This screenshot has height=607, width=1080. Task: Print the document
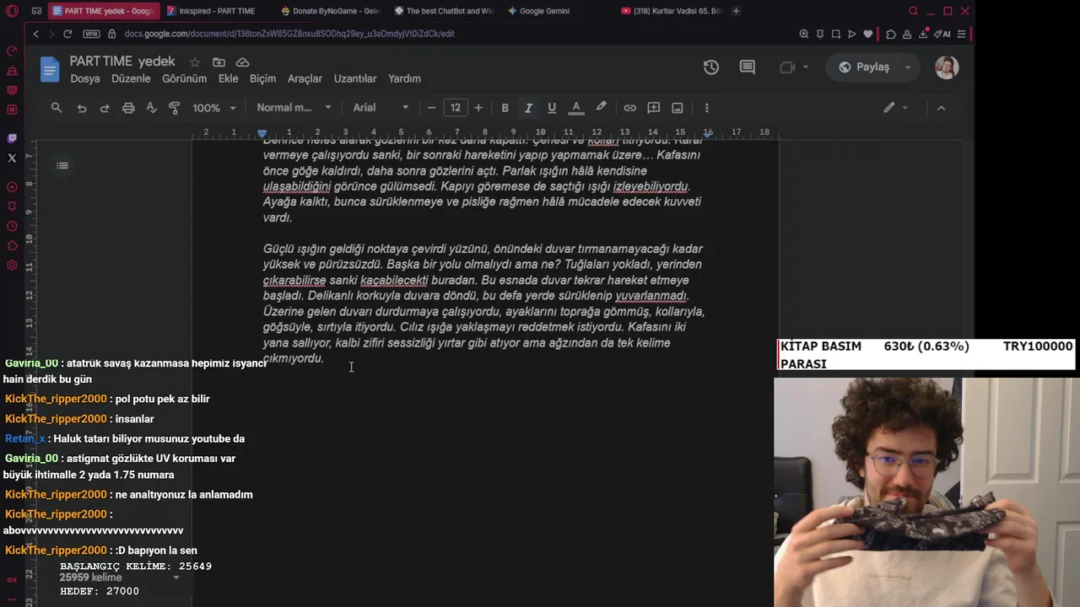pos(128,108)
